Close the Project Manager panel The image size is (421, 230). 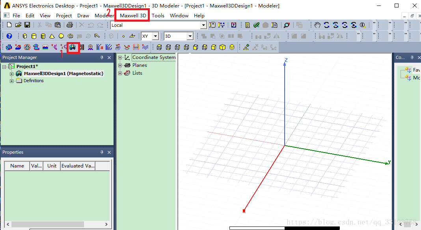point(109,57)
